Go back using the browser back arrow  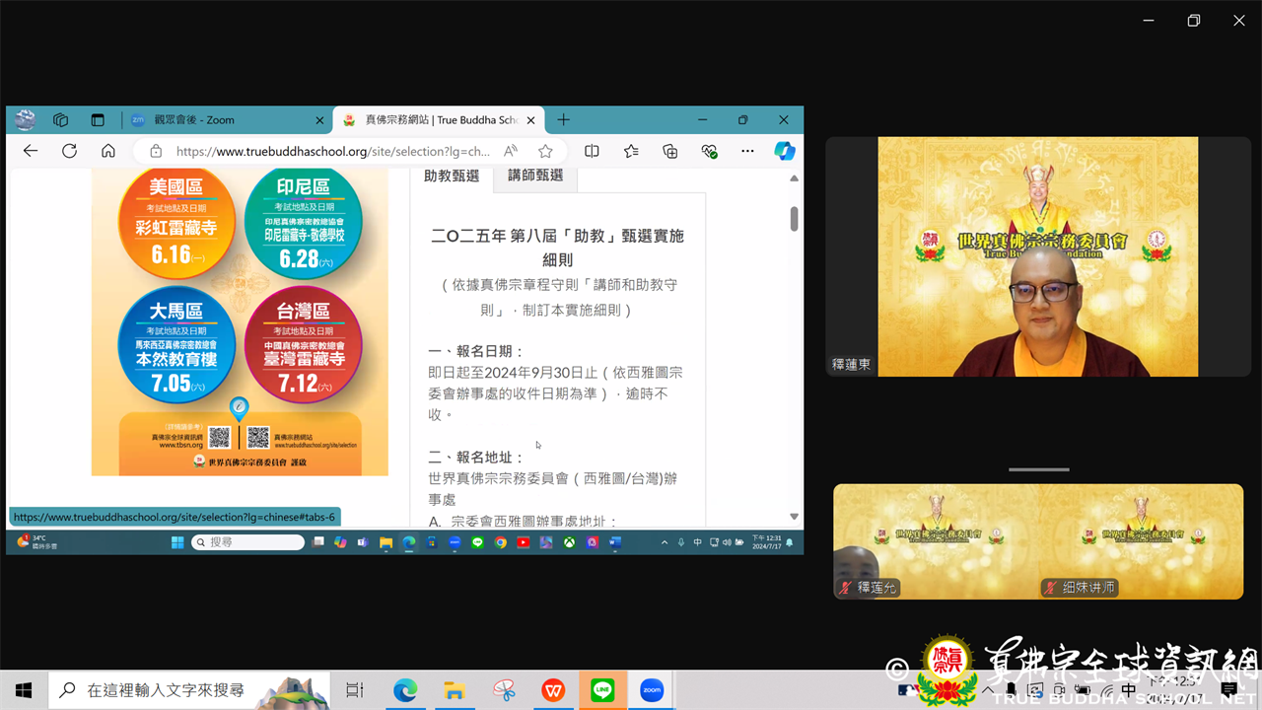click(31, 151)
